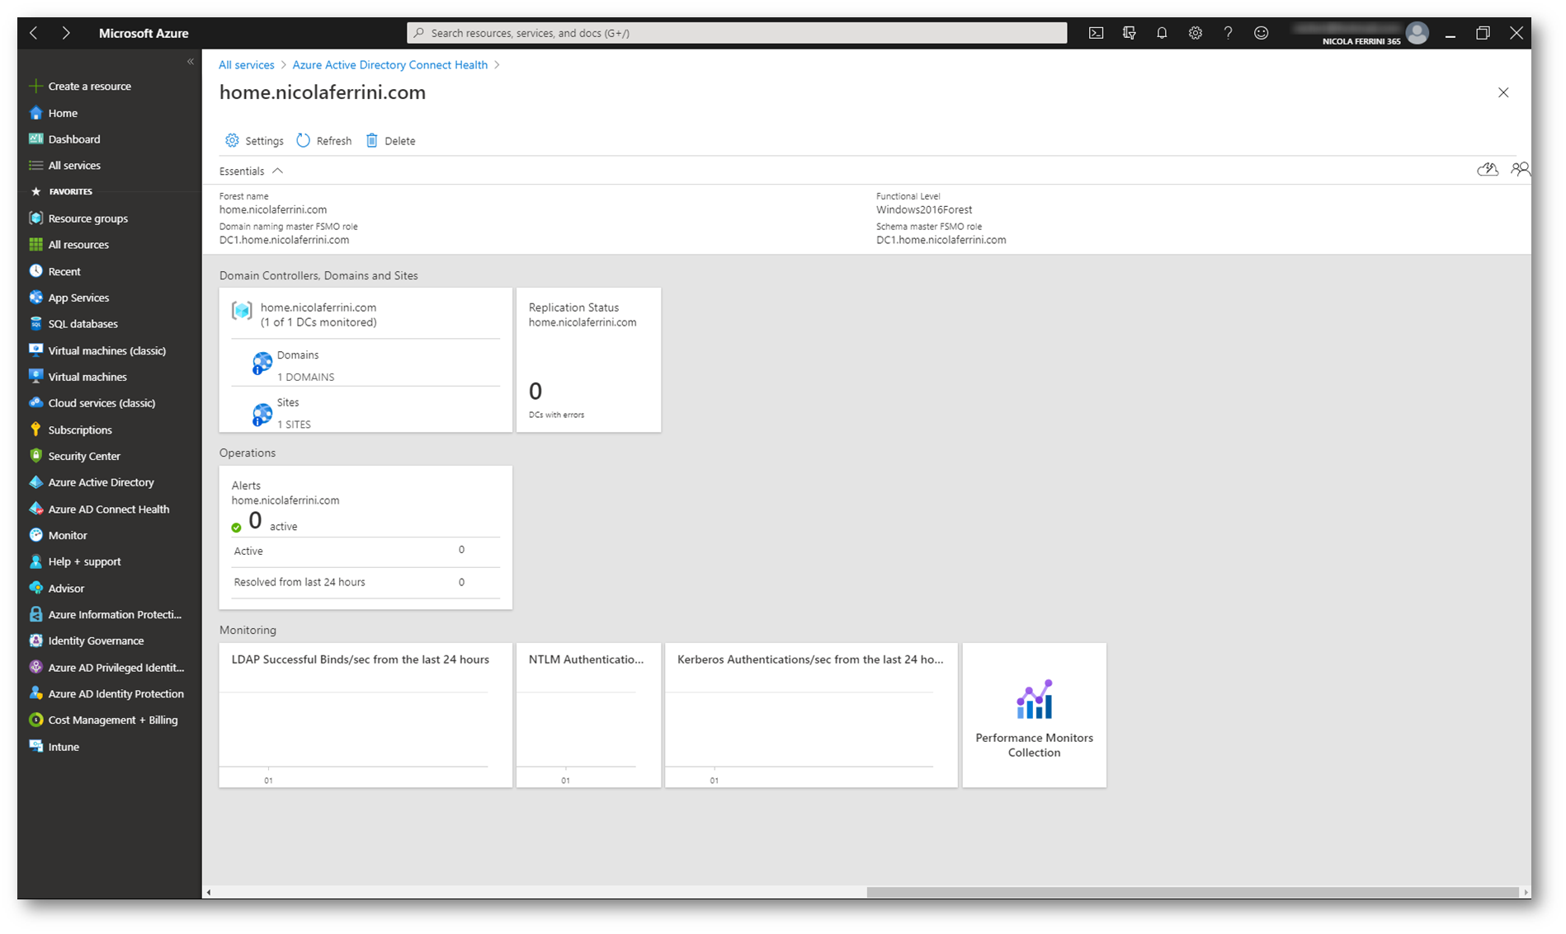Go forward with the forward arrow

click(x=66, y=33)
